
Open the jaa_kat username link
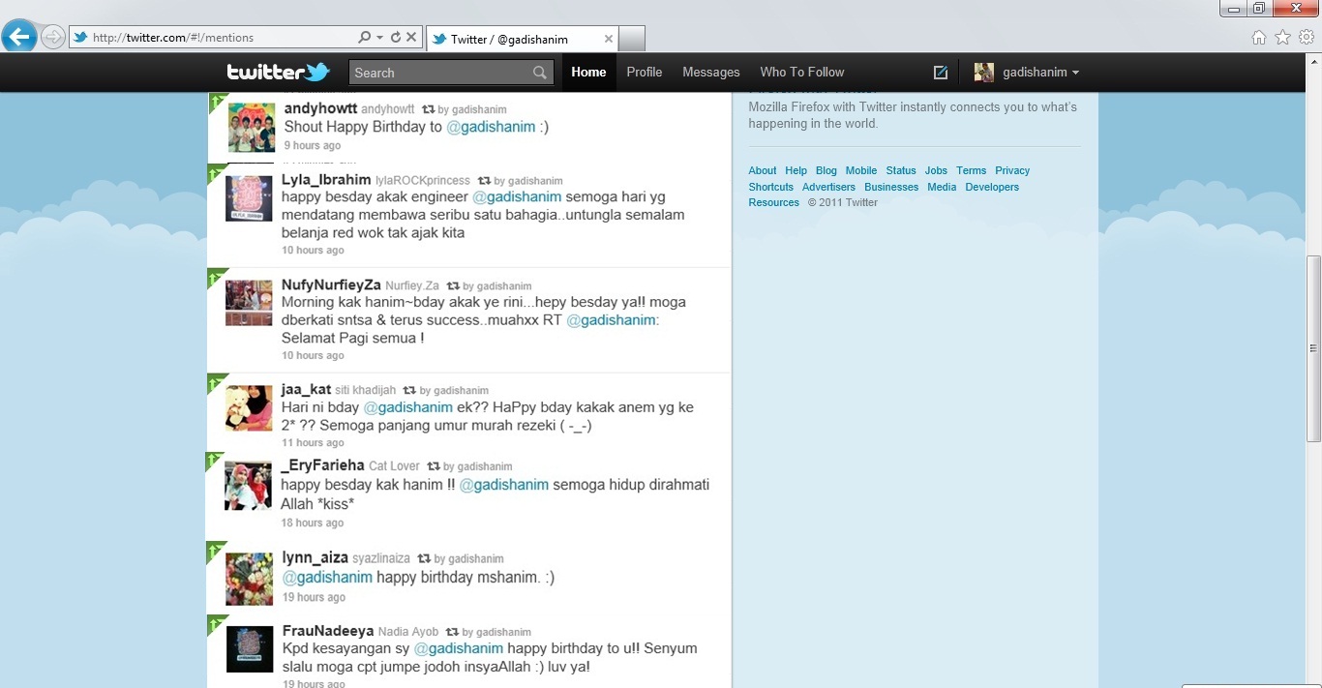306,389
